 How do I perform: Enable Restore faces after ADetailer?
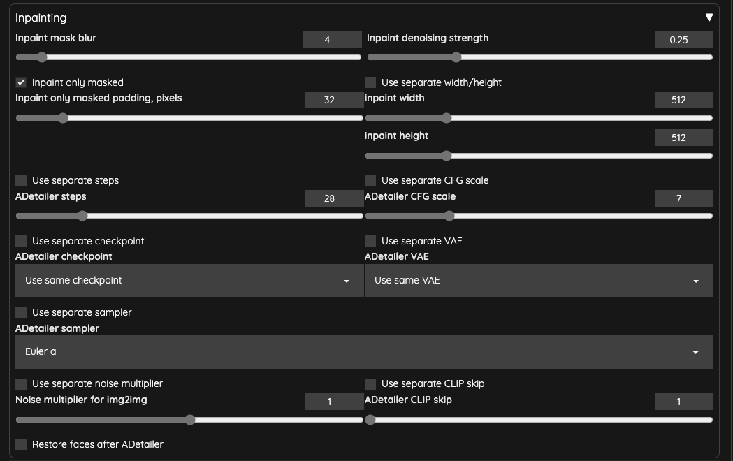pyautogui.click(x=21, y=444)
